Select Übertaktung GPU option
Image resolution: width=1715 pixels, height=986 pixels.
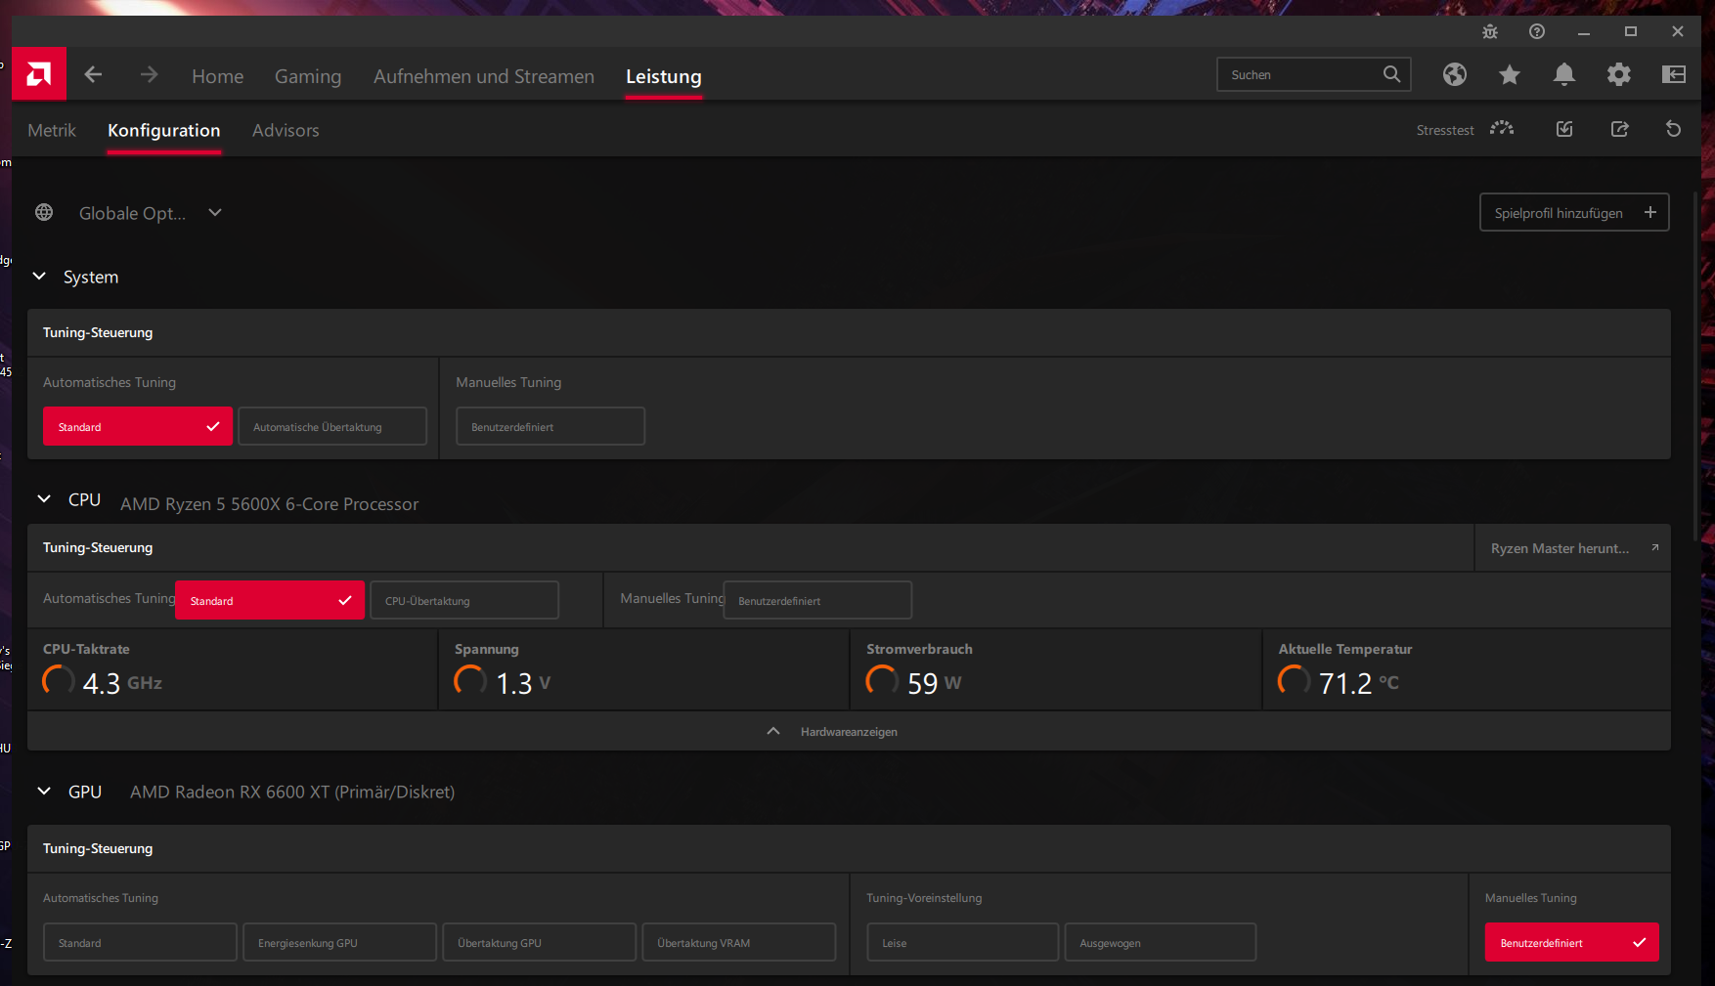point(539,942)
